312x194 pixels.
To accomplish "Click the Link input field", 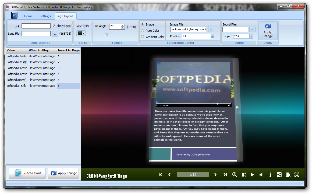I will point(36,26).
